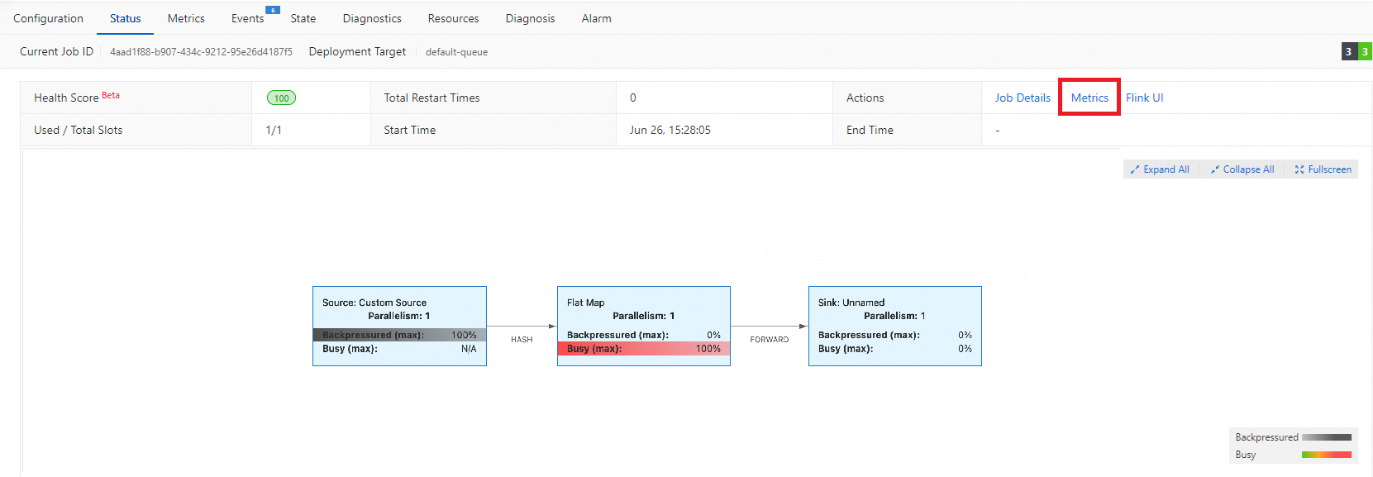The image size is (1373, 477).
Task: Click the Events notification badge
Action: click(273, 10)
